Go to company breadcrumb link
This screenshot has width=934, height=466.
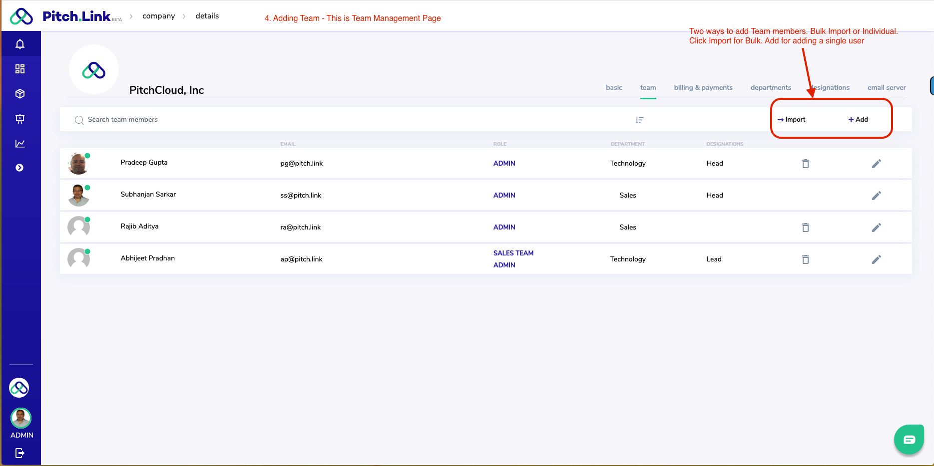coord(159,16)
